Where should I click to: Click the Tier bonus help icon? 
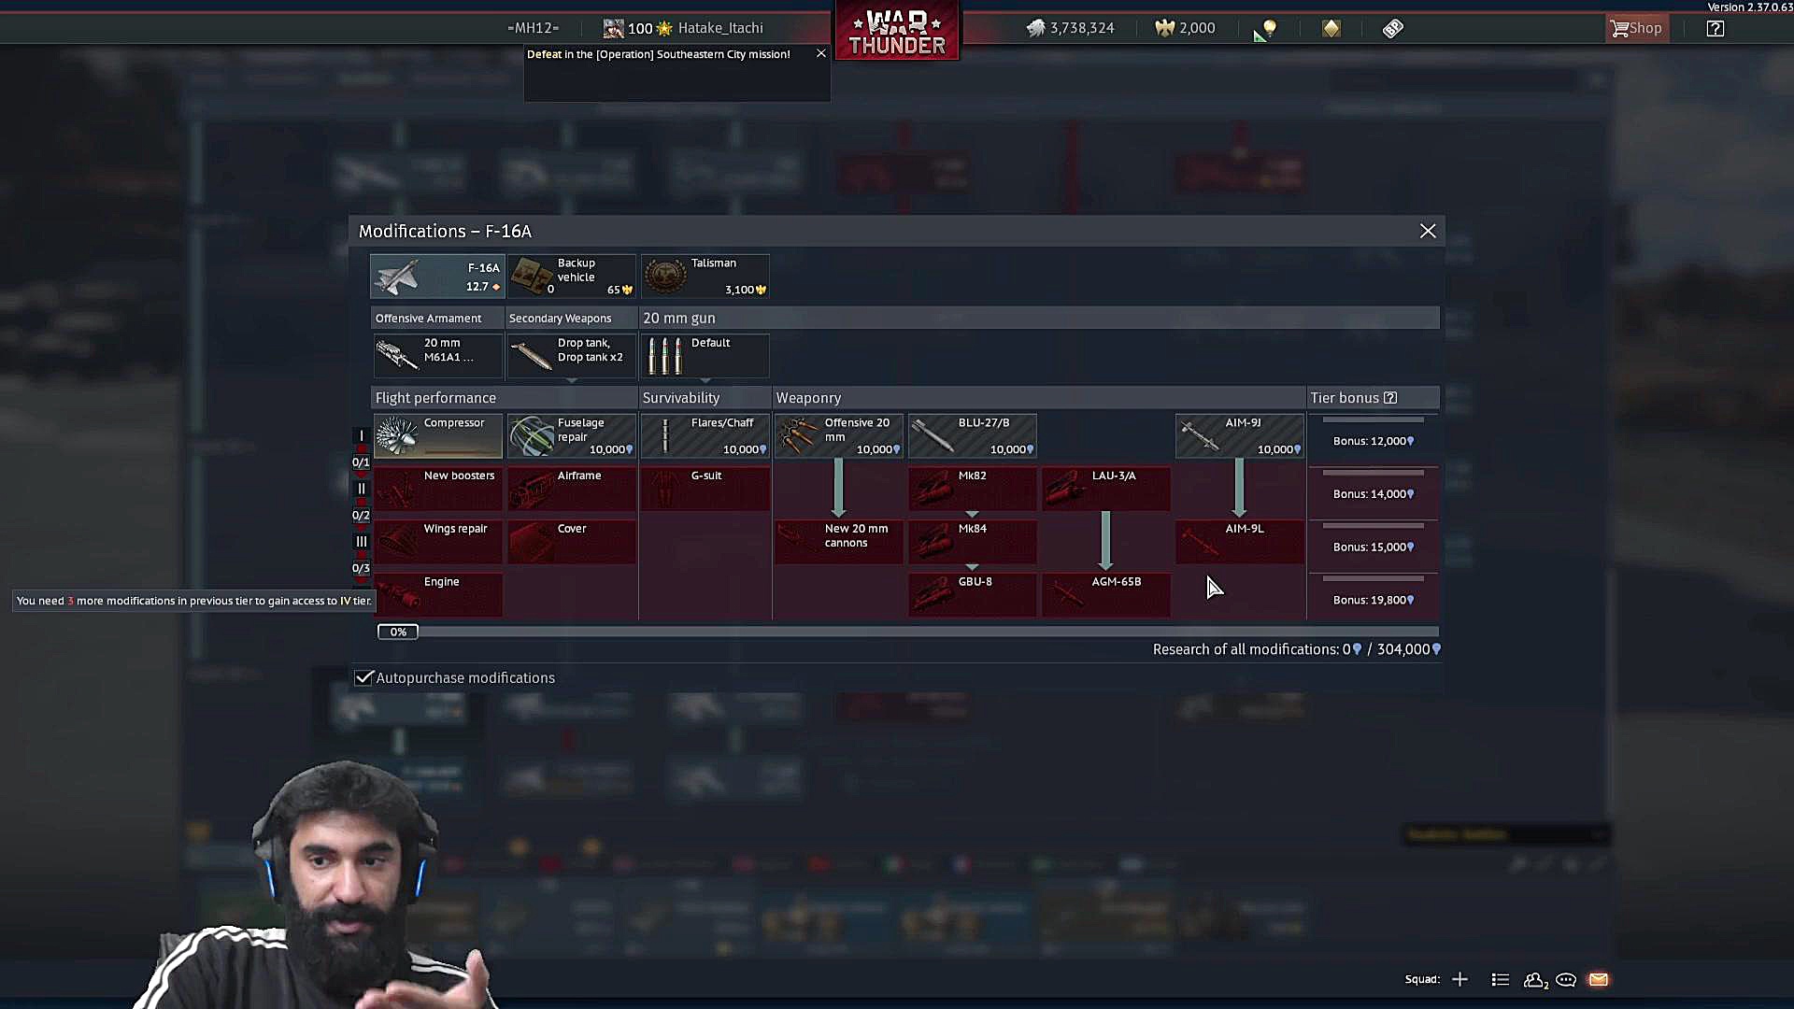click(x=1390, y=398)
